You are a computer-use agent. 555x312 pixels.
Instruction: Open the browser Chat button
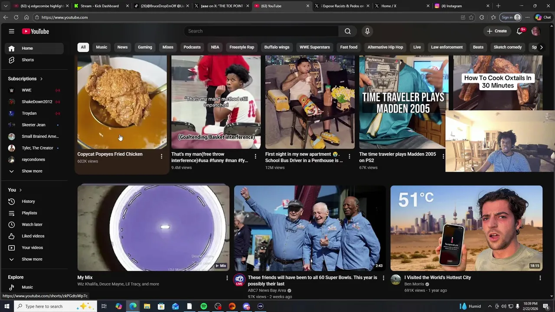click(543, 17)
